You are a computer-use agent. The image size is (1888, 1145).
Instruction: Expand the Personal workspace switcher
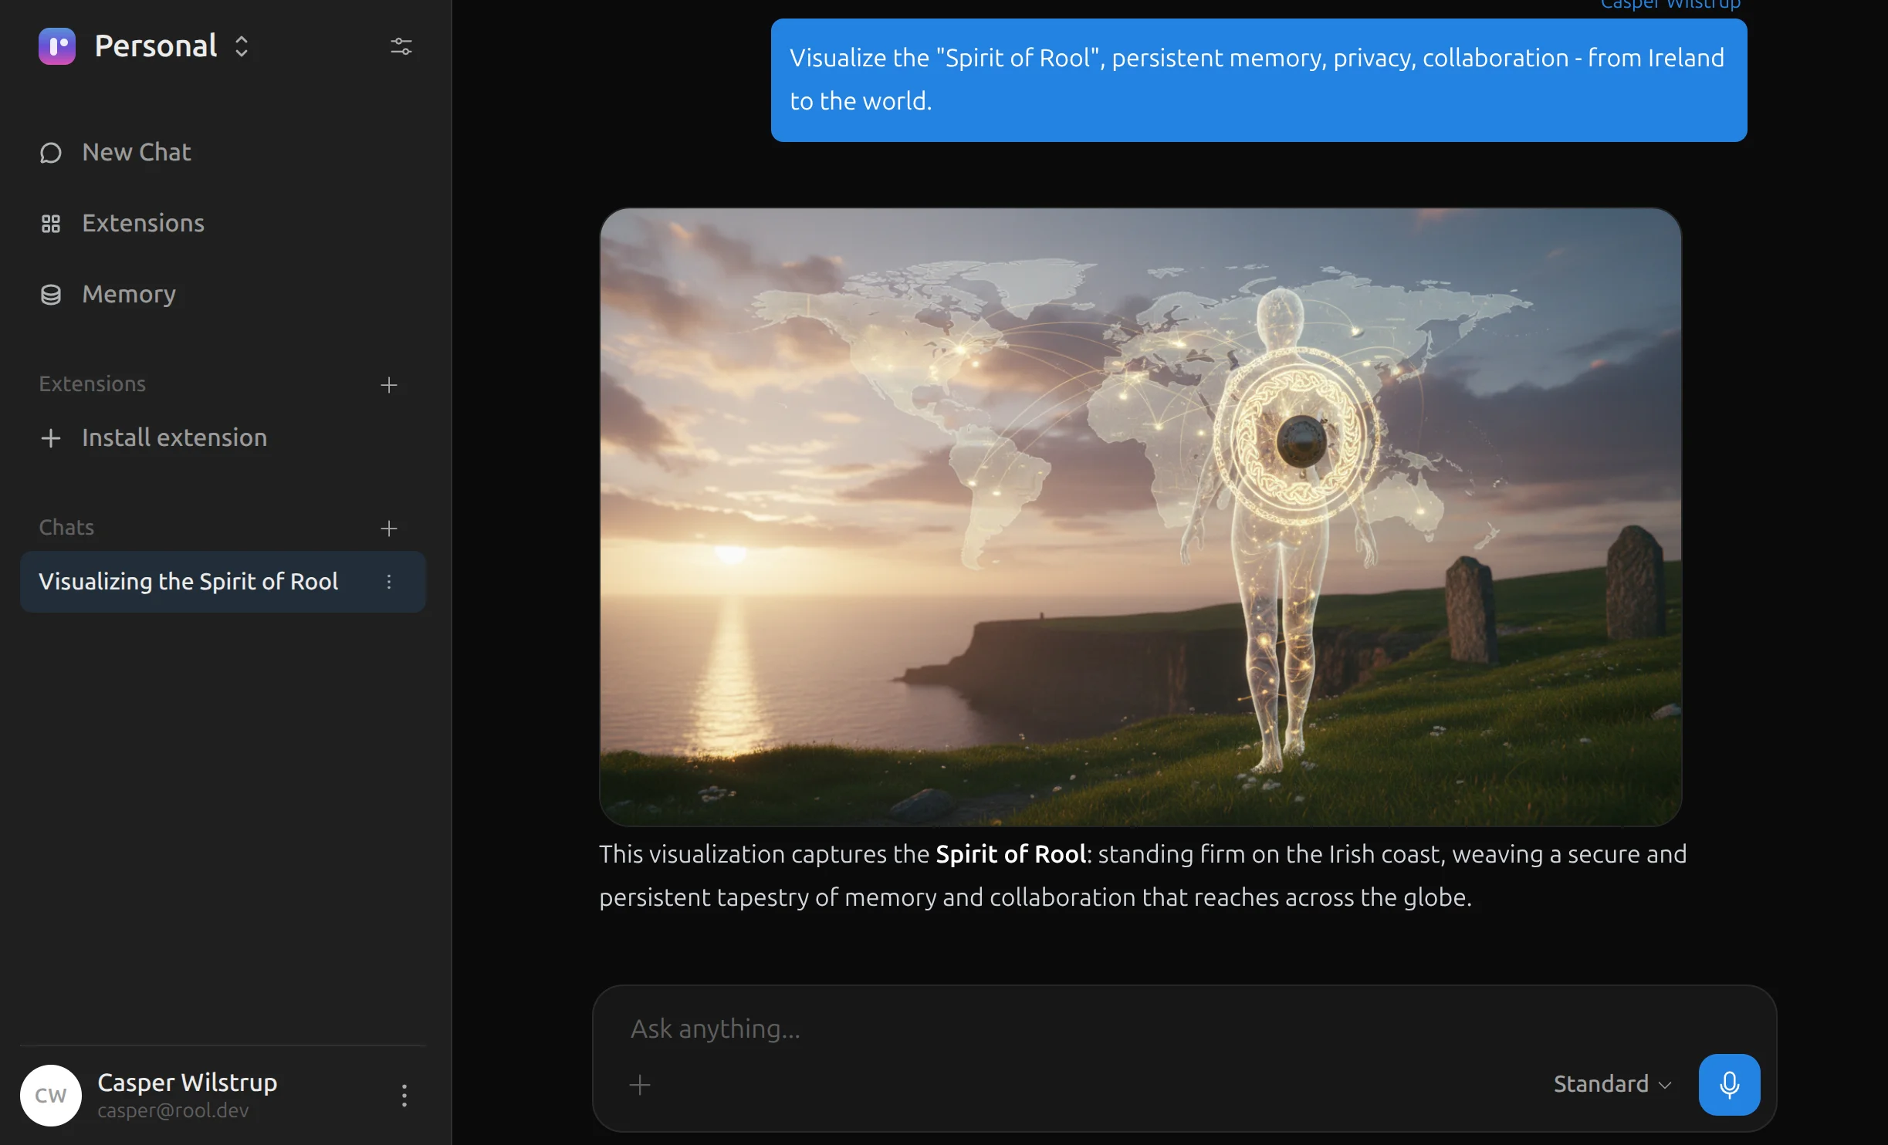click(240, 46)
